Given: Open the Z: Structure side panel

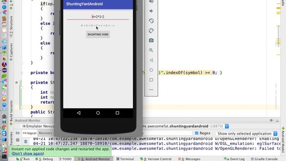Looking at the screenshot, I should point(11,27).
